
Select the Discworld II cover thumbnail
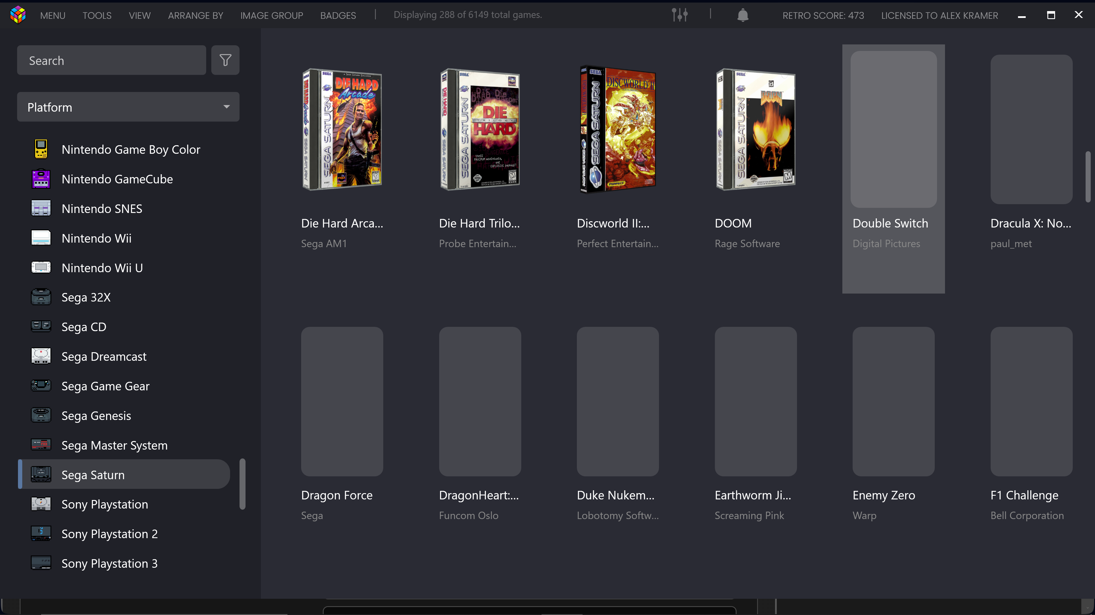pyautogui.click(x=618, y=130)
